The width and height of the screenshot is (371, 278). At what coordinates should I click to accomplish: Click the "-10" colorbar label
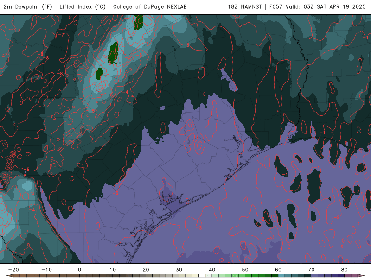tap(47, 270)
